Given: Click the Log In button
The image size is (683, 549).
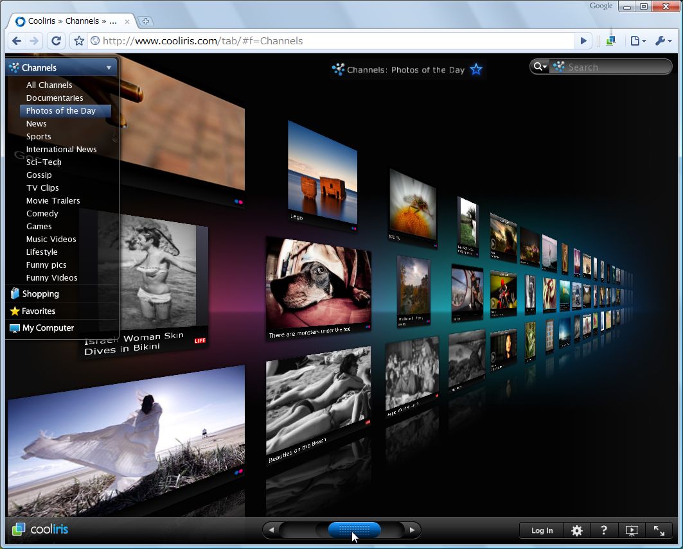Looking at the screenshot, I should [542, 530].
